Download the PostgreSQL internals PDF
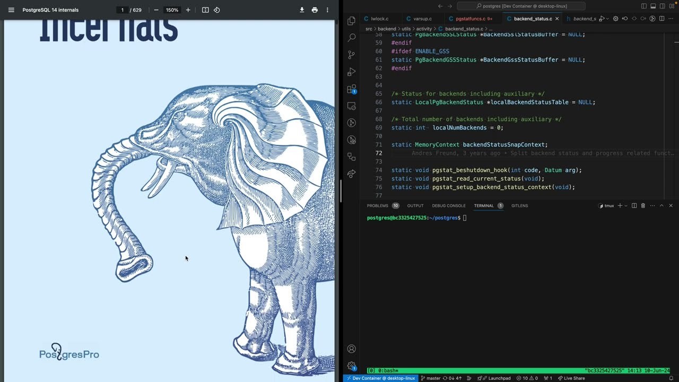This screenshot has height=382, width=679. pyautogui.click(x=302, y=10)
